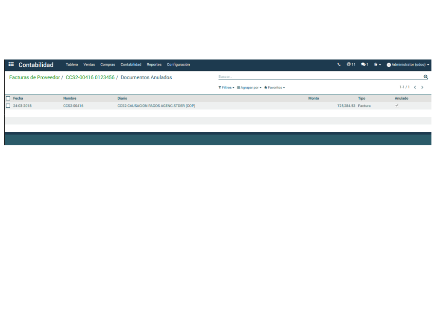
Task: Open the Ventas menu
Action: click(x=89, y=65)
